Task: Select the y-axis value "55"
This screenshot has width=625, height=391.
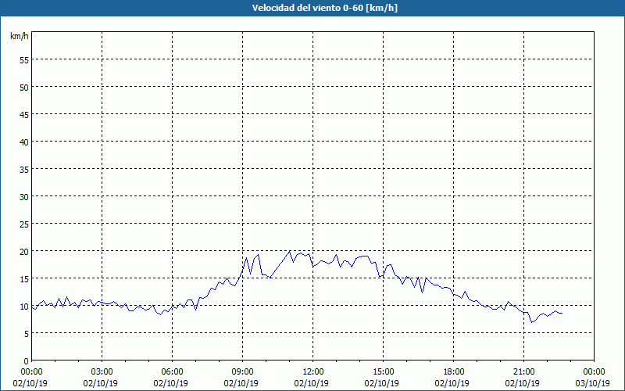Action: 24,59
